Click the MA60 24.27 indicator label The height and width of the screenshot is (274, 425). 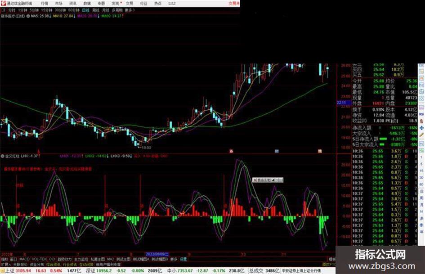pyautogui.click(x=112, y=16)
